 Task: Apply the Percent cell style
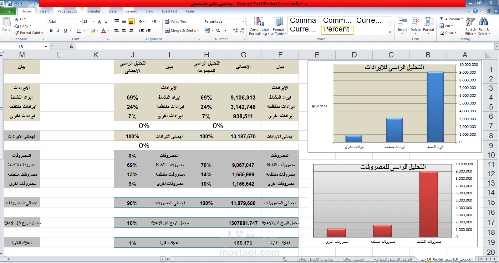(337, 30)
